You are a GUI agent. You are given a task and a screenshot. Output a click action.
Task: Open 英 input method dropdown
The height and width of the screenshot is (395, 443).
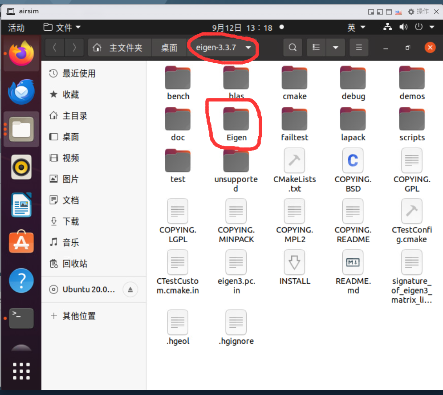click(x=356, y=28)
